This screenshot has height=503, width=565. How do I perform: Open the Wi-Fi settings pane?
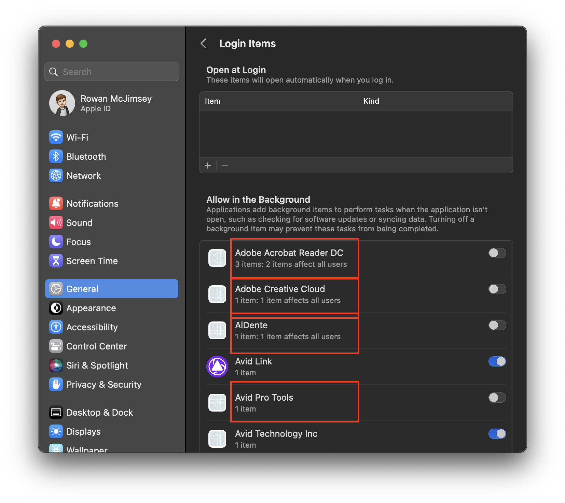tap(112, 137)
